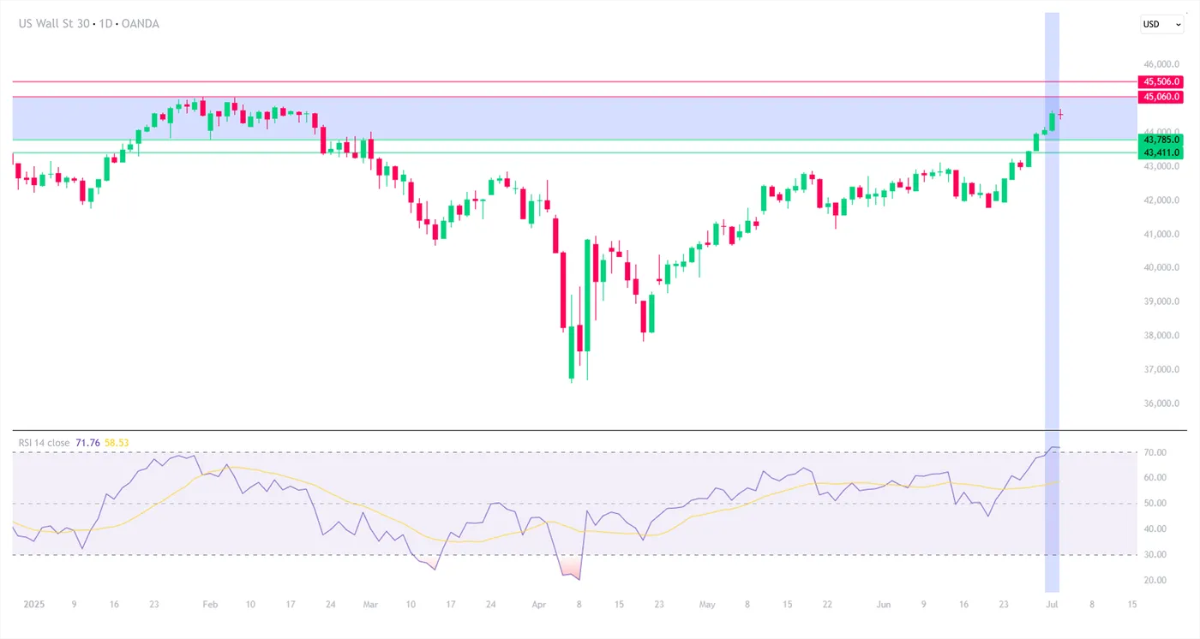Image resolution: width=1200 pixels, height=639 pixels.
Task: Select the 70.00 RSI scale label
Action: pos(1156,452)
